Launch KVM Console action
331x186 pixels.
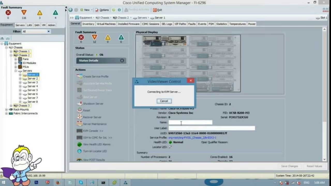pos(93,131)
